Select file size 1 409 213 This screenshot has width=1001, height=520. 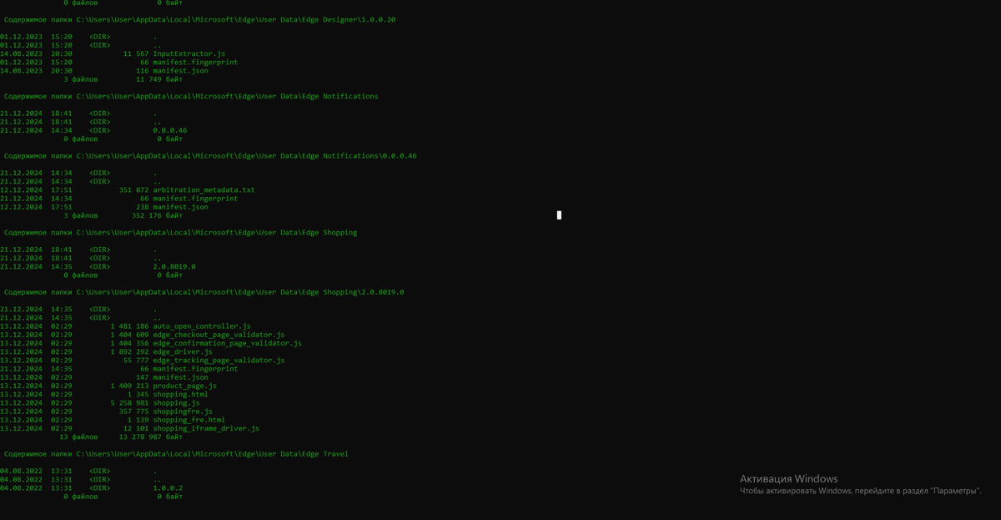click(x=129, y=386)
